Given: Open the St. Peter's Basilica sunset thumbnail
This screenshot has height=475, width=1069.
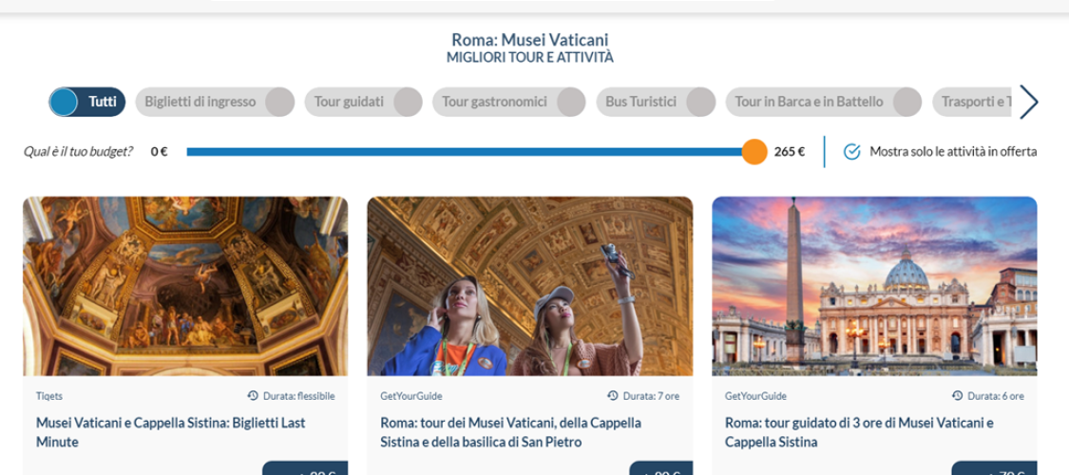Looking at the screenshot, I should [x=875, y=286].
